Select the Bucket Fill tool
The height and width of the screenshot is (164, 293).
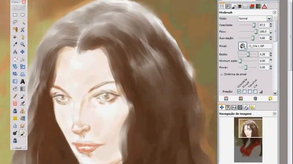click(x=15, y=89)
